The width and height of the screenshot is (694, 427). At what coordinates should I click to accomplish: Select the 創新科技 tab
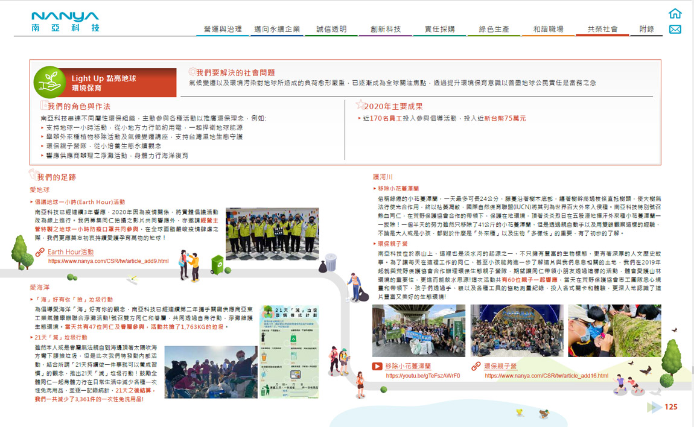(x=386, y=29)
